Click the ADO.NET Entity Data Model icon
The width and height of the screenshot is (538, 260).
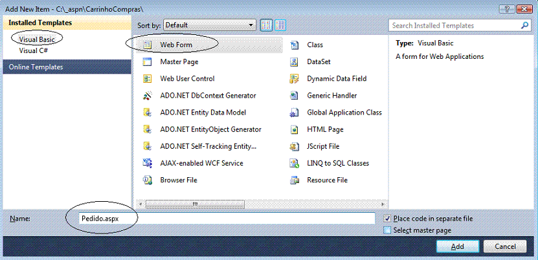pos(147,113)
